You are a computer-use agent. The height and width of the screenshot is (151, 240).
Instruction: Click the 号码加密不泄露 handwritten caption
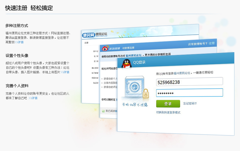(135, 105)
